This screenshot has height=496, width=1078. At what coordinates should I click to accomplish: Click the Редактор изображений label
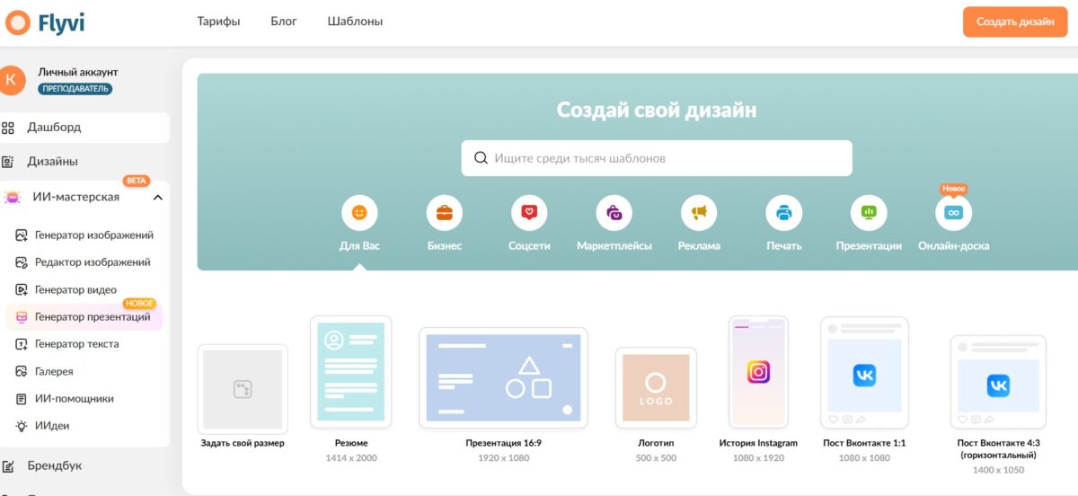pos(93,262)
